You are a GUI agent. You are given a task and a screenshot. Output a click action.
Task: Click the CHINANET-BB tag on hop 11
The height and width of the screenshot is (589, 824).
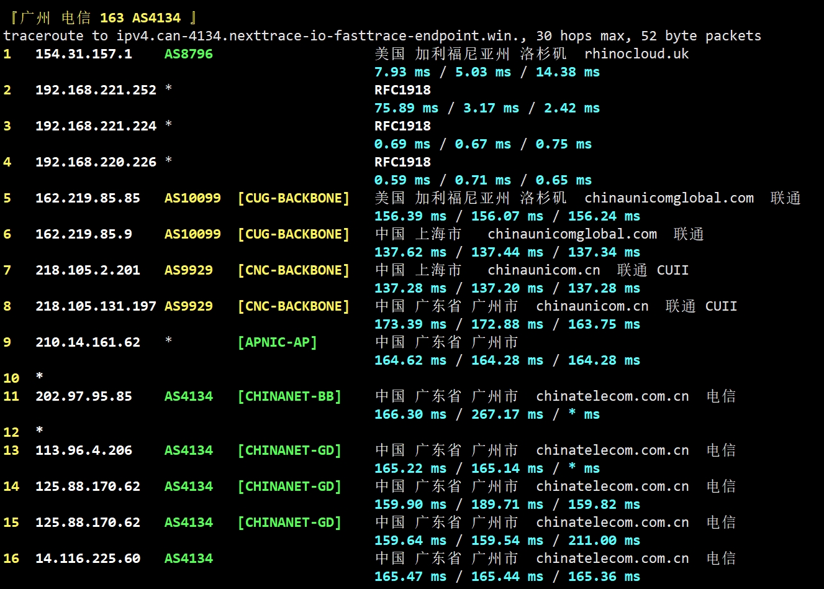pyautogui.click(x=289, y=396)
